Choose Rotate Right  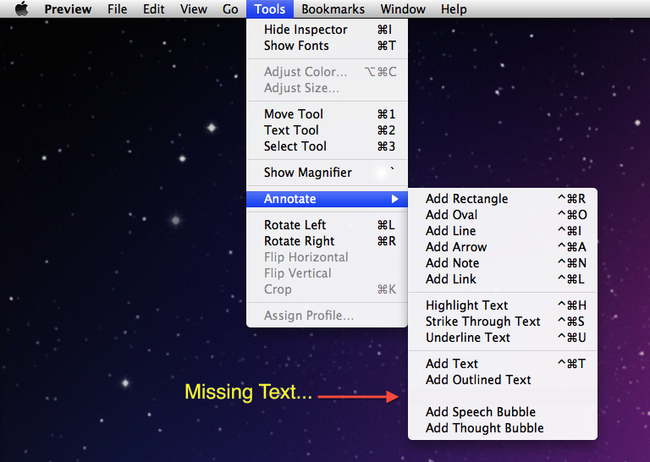click(x=327, y=241)
